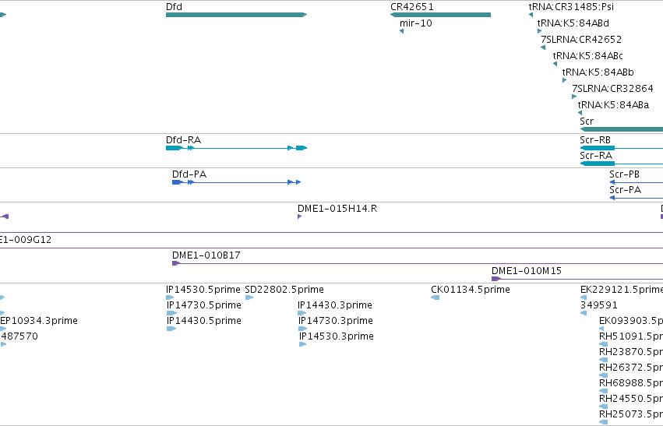Viewport: 663px width, 426px height.
Task: Select the EP10934.3prime feature glyph
Action: click(3, 329)
